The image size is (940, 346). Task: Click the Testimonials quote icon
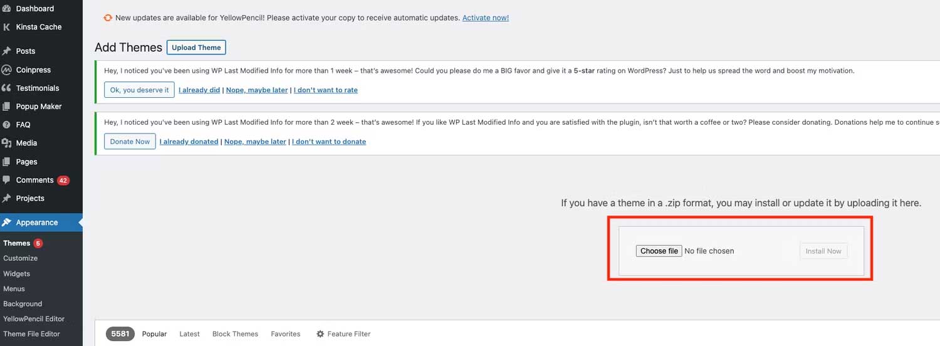(7, 88)
